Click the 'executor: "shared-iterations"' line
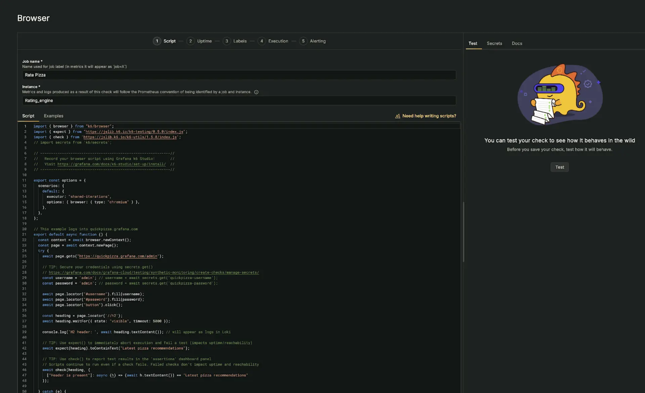Image resolution: width=645 pixels, height=393 pixels. point(79,196)
